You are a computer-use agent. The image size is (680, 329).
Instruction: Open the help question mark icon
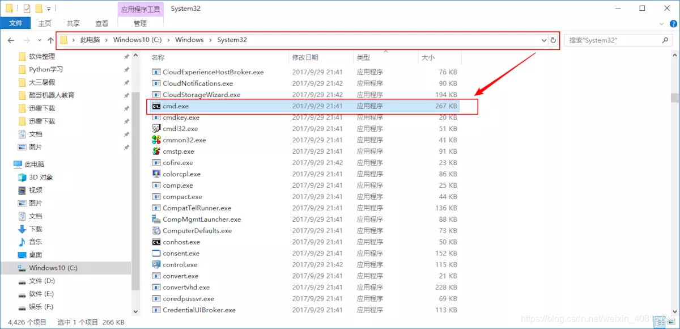(672, 23)
